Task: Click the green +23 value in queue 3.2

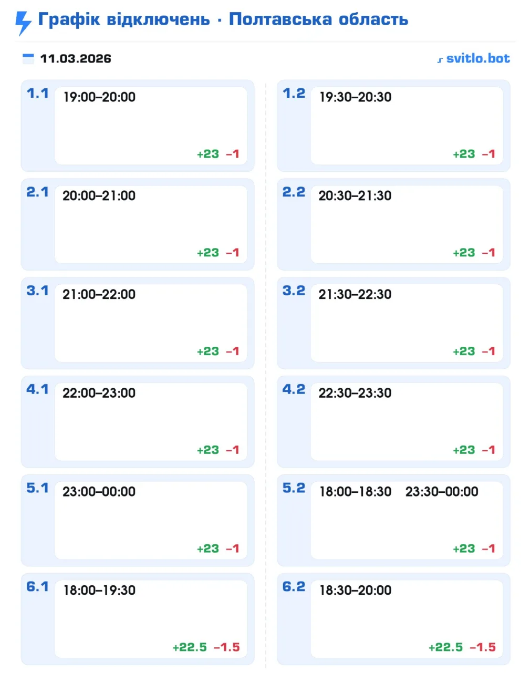Action: (x=464, y=351)
